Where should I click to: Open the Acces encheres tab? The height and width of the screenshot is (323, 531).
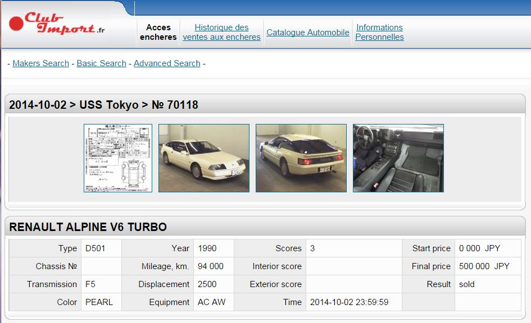158,32
